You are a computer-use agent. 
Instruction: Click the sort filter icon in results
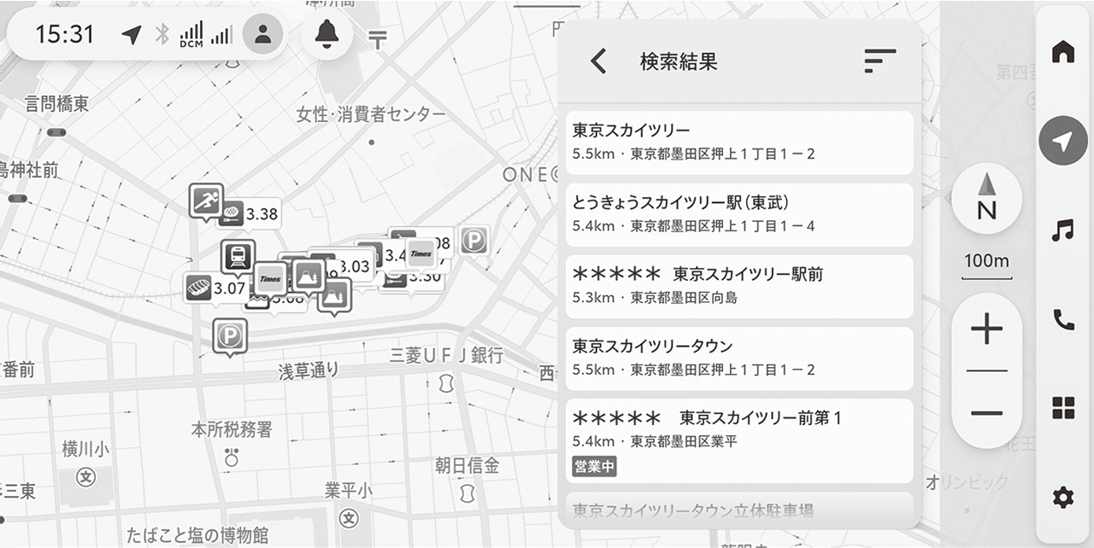pyautogui.click(x=879, y=61)
